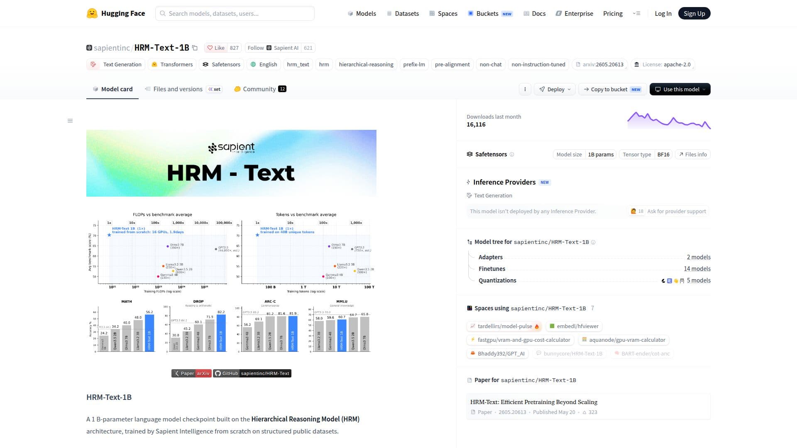Open tardellirs/model-pulse space
Screen dimensions: 797x448
tap(504, 326)
